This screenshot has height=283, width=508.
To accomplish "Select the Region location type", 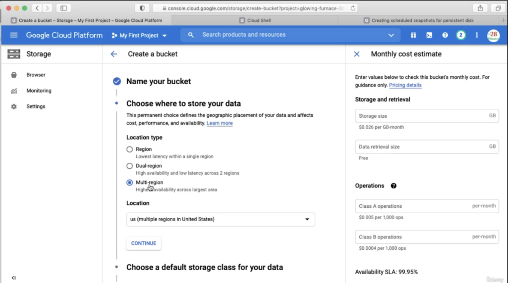I will point(130,149).
